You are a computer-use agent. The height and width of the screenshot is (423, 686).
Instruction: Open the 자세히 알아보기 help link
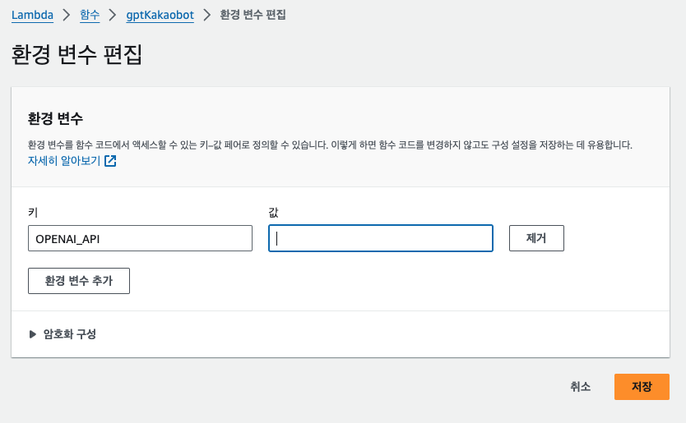(x=64, y=161)
